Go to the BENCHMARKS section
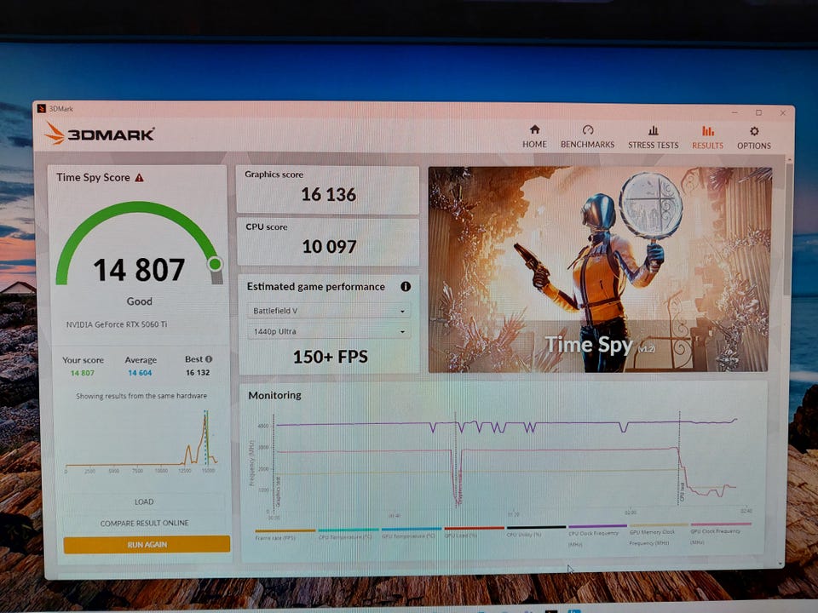Viewport: 818px width, 613px height. pos(587,137)
